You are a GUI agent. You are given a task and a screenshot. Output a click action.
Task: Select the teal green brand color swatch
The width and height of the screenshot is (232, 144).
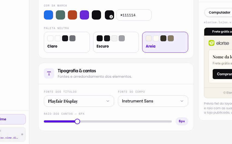tap(60, 15)
